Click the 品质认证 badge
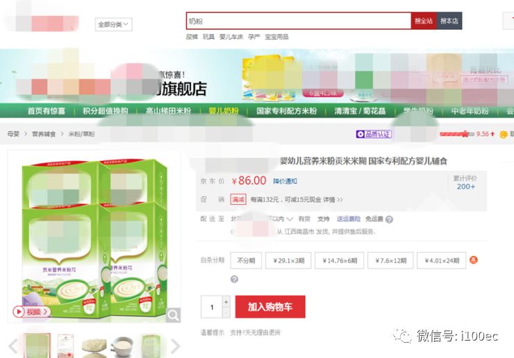Image resolution: width=514 pixels, height=358 pixels. (374, 134)
